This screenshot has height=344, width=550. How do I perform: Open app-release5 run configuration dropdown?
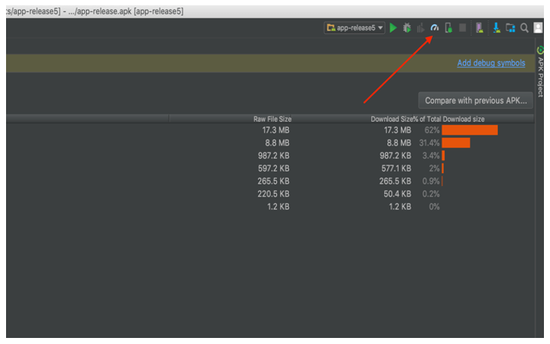coord(355,28)
